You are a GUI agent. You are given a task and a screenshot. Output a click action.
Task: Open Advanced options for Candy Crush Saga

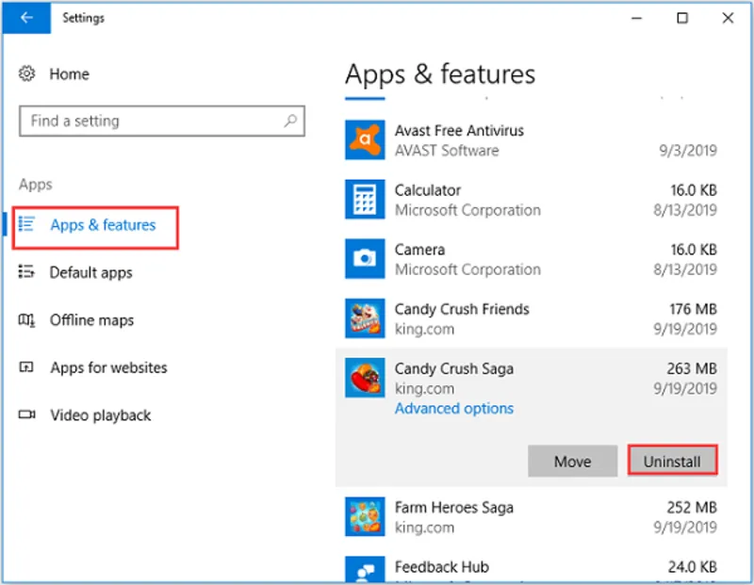coord(453,408)
